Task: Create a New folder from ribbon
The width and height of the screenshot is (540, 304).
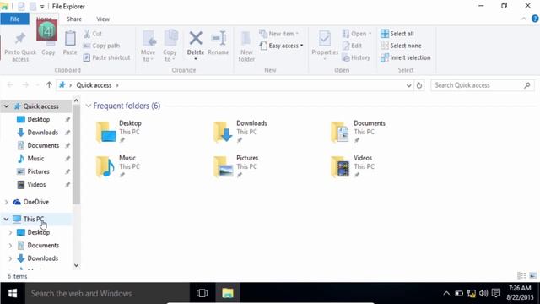Action: pos(246,46)
